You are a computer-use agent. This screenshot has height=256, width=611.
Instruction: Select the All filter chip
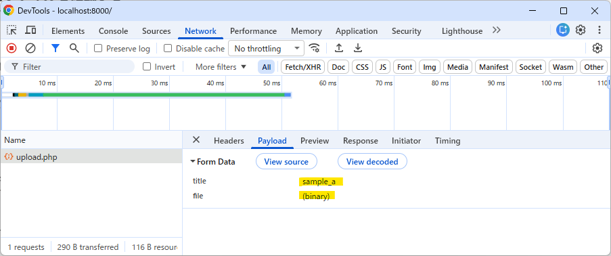click(x=266, y=67)
